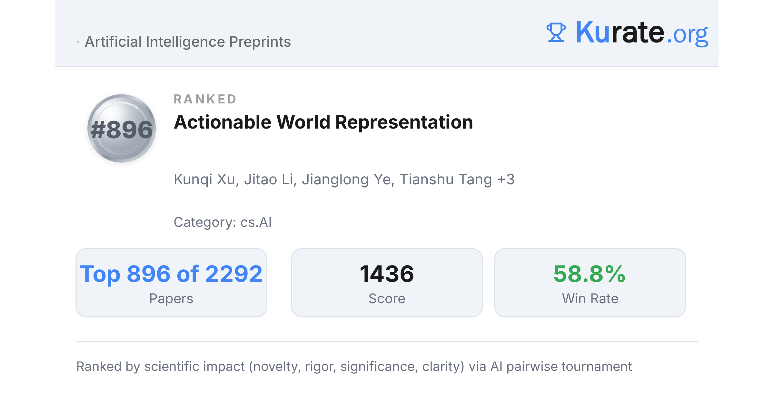Viewport: 774px width, 406px height.
Task: Click the Papers label under the rank
Action: [x=171, y=299]
